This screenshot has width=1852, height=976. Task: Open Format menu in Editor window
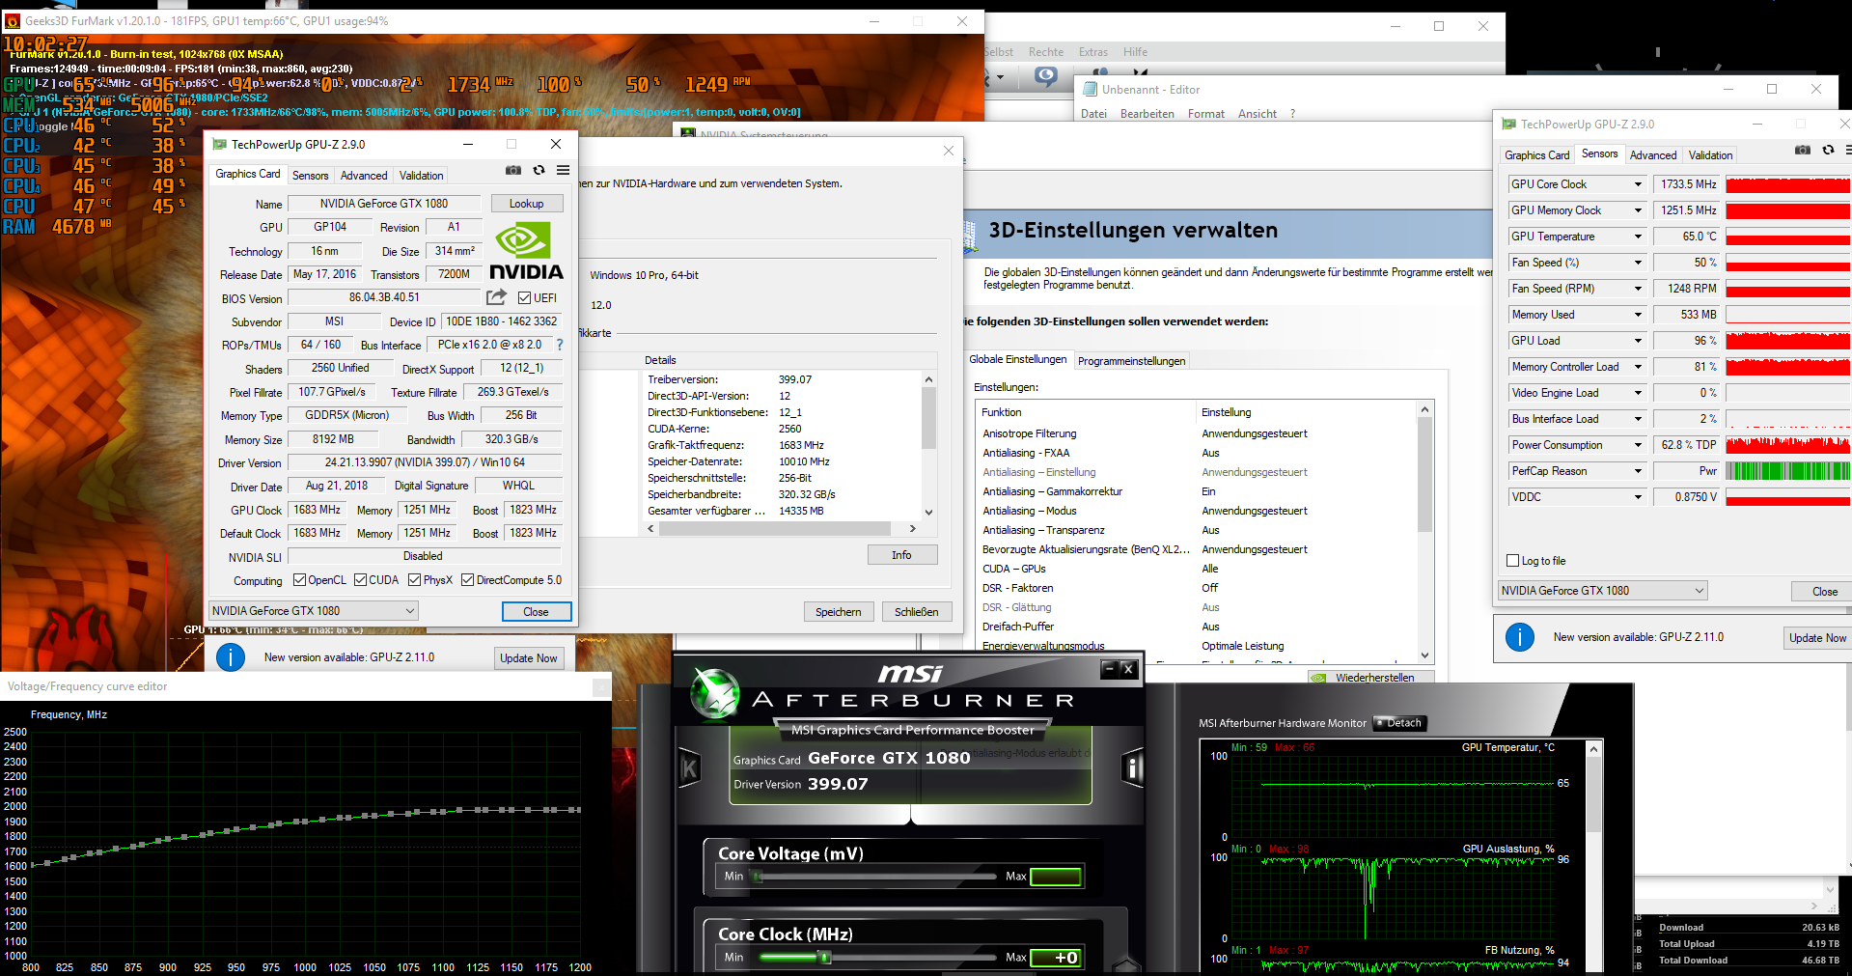point(1205,114)
